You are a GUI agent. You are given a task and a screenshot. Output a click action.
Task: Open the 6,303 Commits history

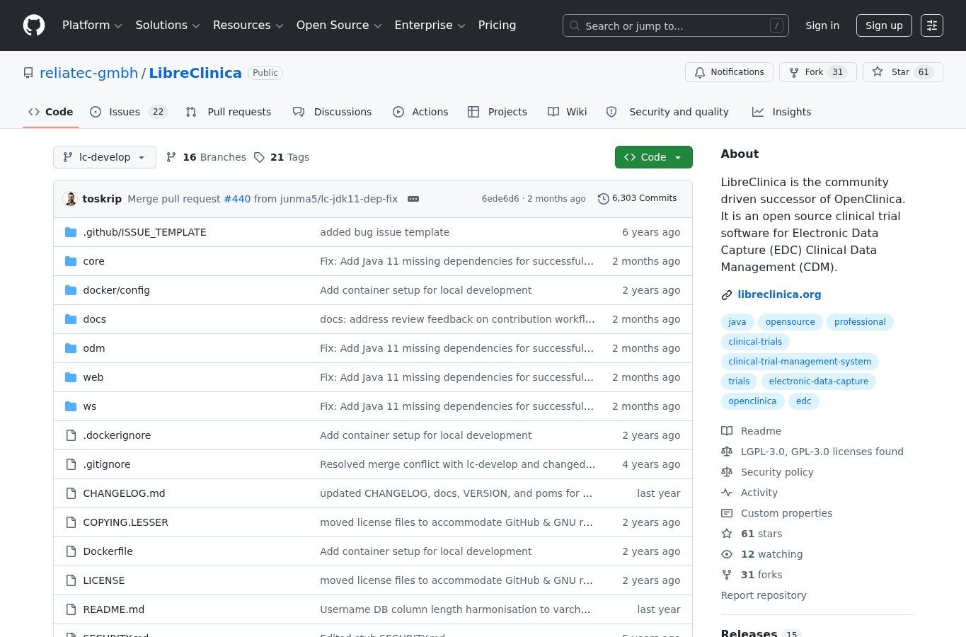[x=637, y=198]
